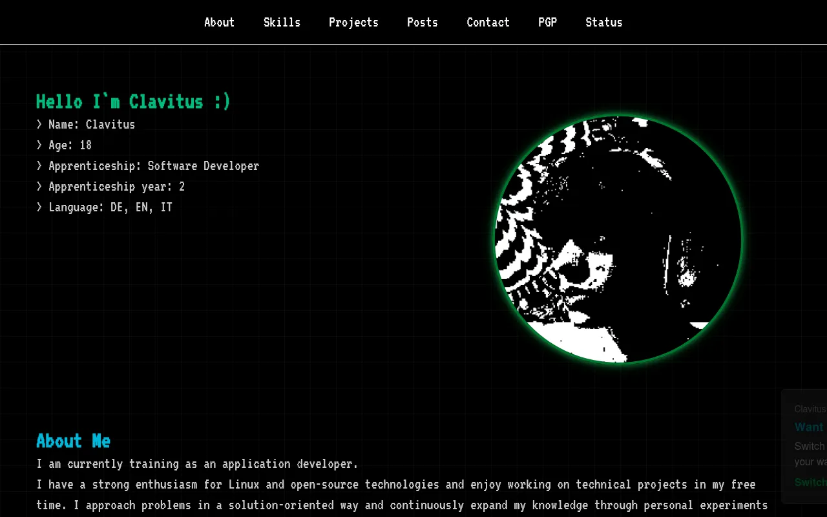Click the sentence "I am currently training as an application developer."
The height and width of the screenshot is (517, 827).
coord(197,463)
